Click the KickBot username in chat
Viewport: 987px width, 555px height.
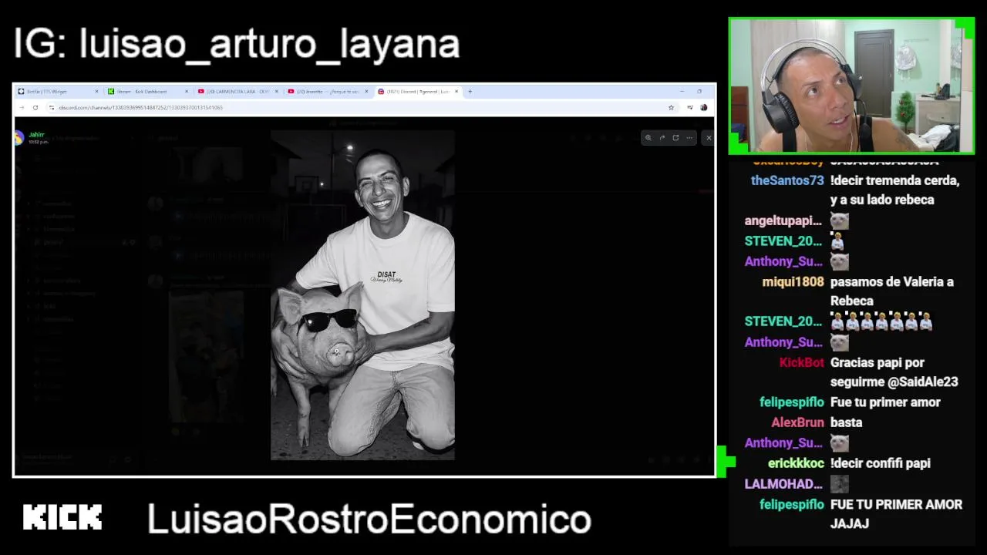click(801, 362)
